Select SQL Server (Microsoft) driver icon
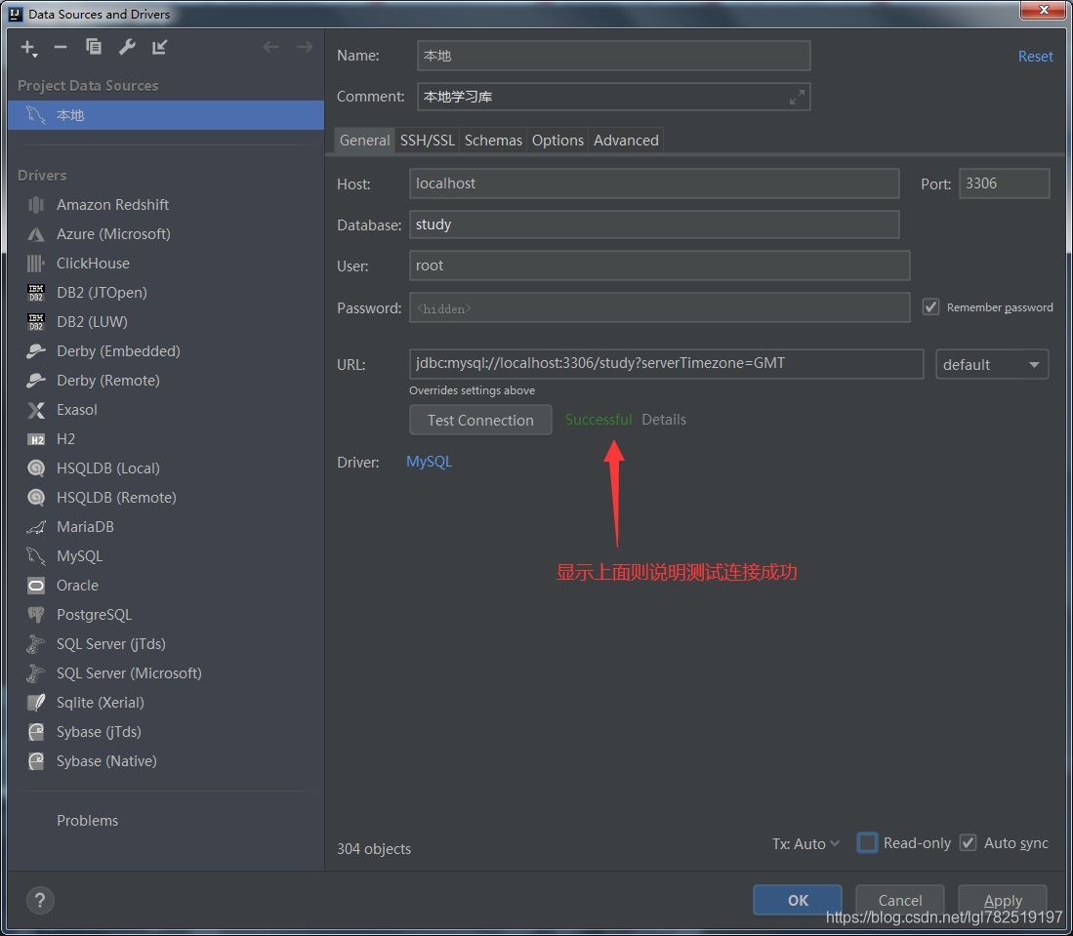This screenshot has width=1073, height=936. point(35,673)
